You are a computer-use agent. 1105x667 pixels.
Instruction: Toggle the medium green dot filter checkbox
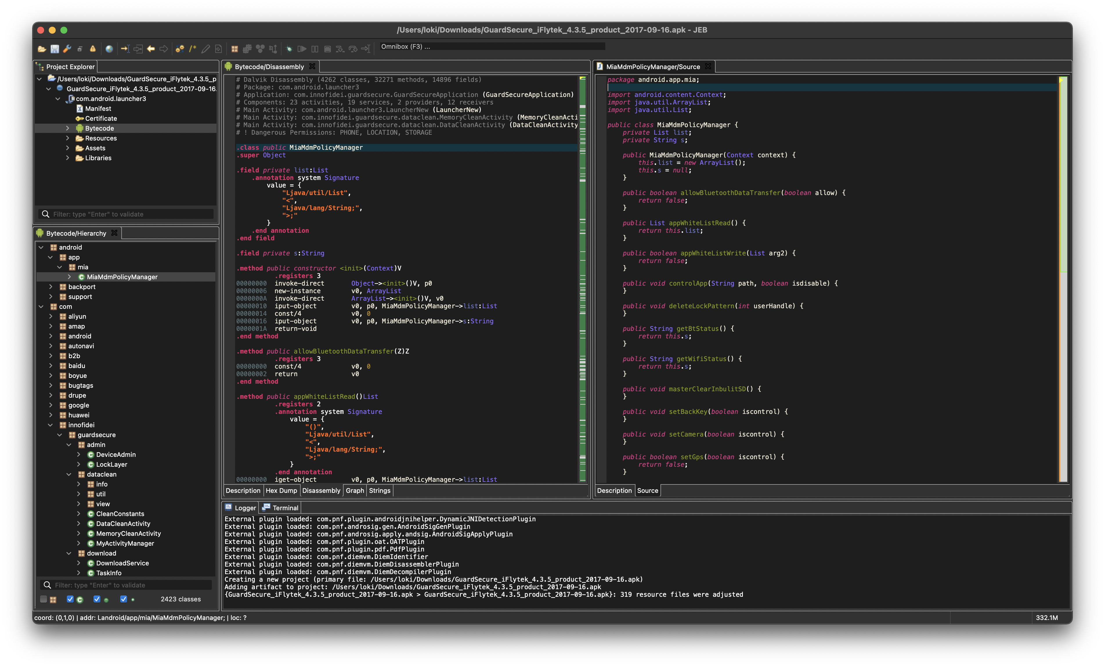click(97, 599)
